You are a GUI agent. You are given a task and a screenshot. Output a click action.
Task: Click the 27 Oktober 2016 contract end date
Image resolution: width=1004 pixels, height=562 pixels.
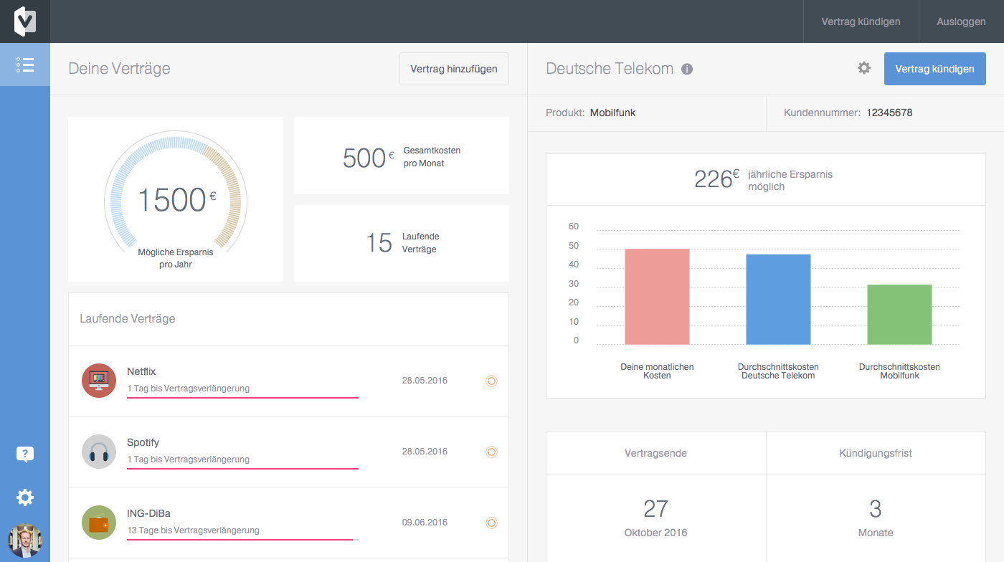coord(655,518)
